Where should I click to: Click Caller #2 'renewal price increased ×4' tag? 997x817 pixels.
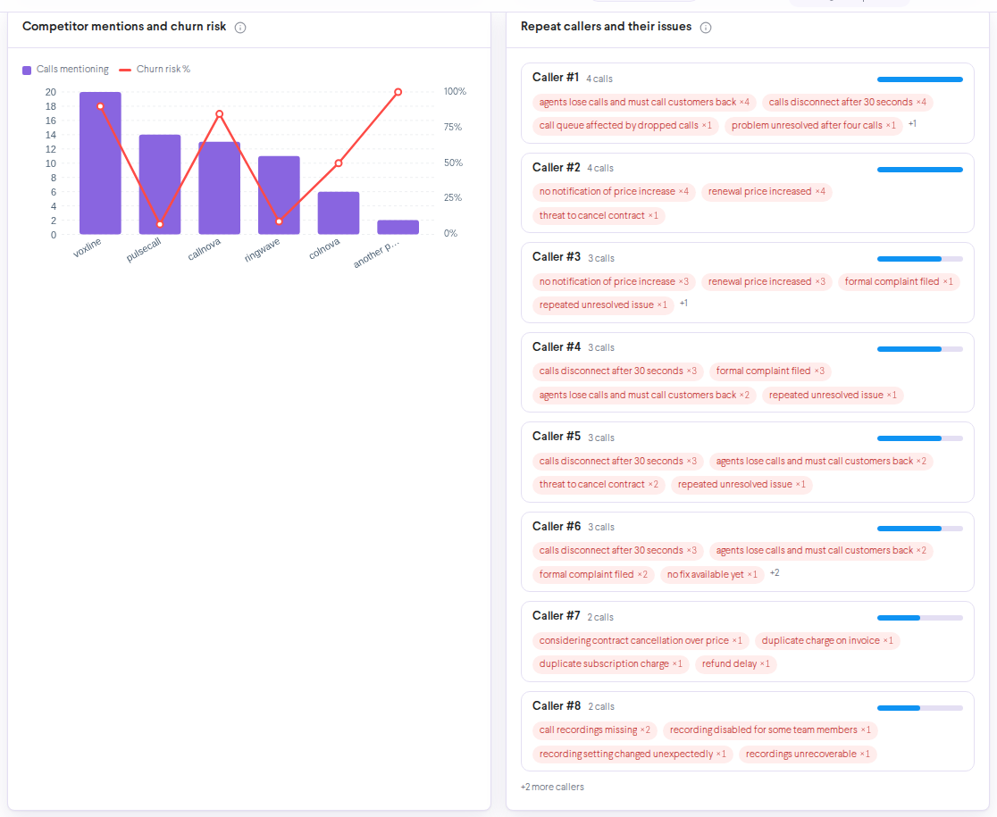tap(767, 192)
